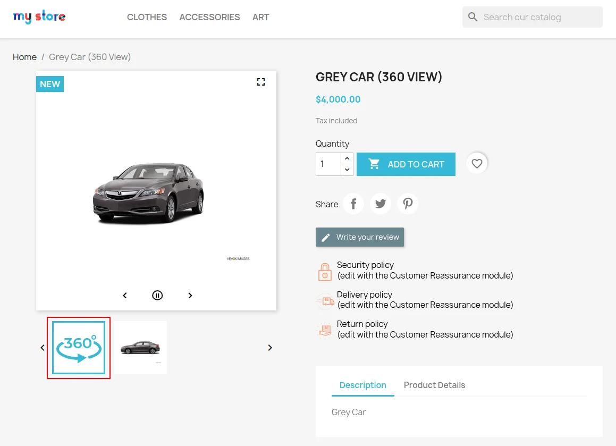The image size is (616, 446).
Task: Decrease quantity with down arrow
Action: [347, 170]
